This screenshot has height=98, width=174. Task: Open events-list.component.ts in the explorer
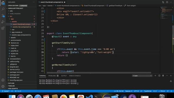point(21,27)
